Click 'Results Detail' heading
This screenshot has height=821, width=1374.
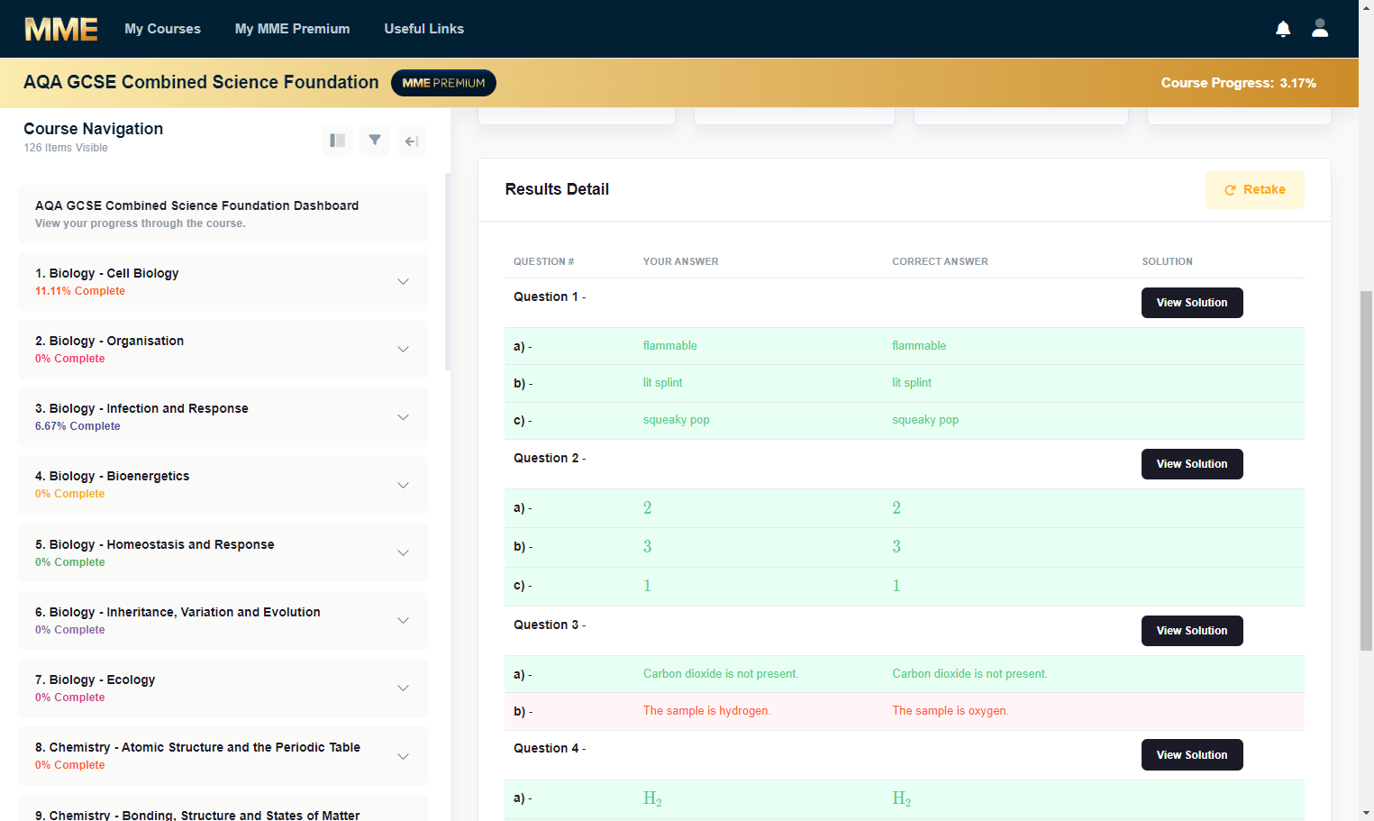tap(557, 189)
